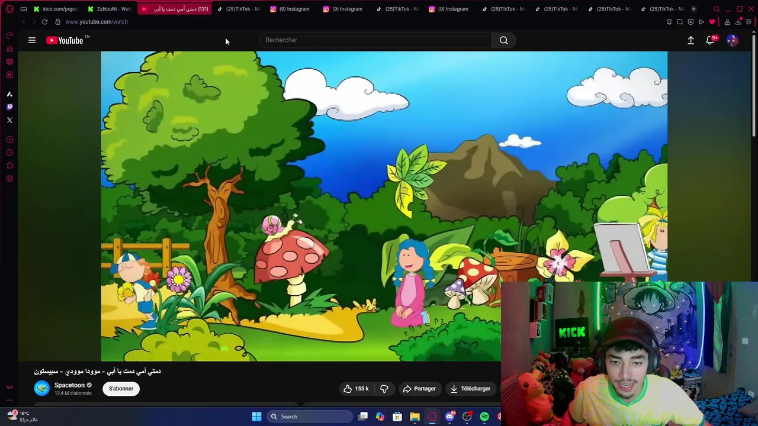Open the Spacetoon channel avatar

coord(41,388)
